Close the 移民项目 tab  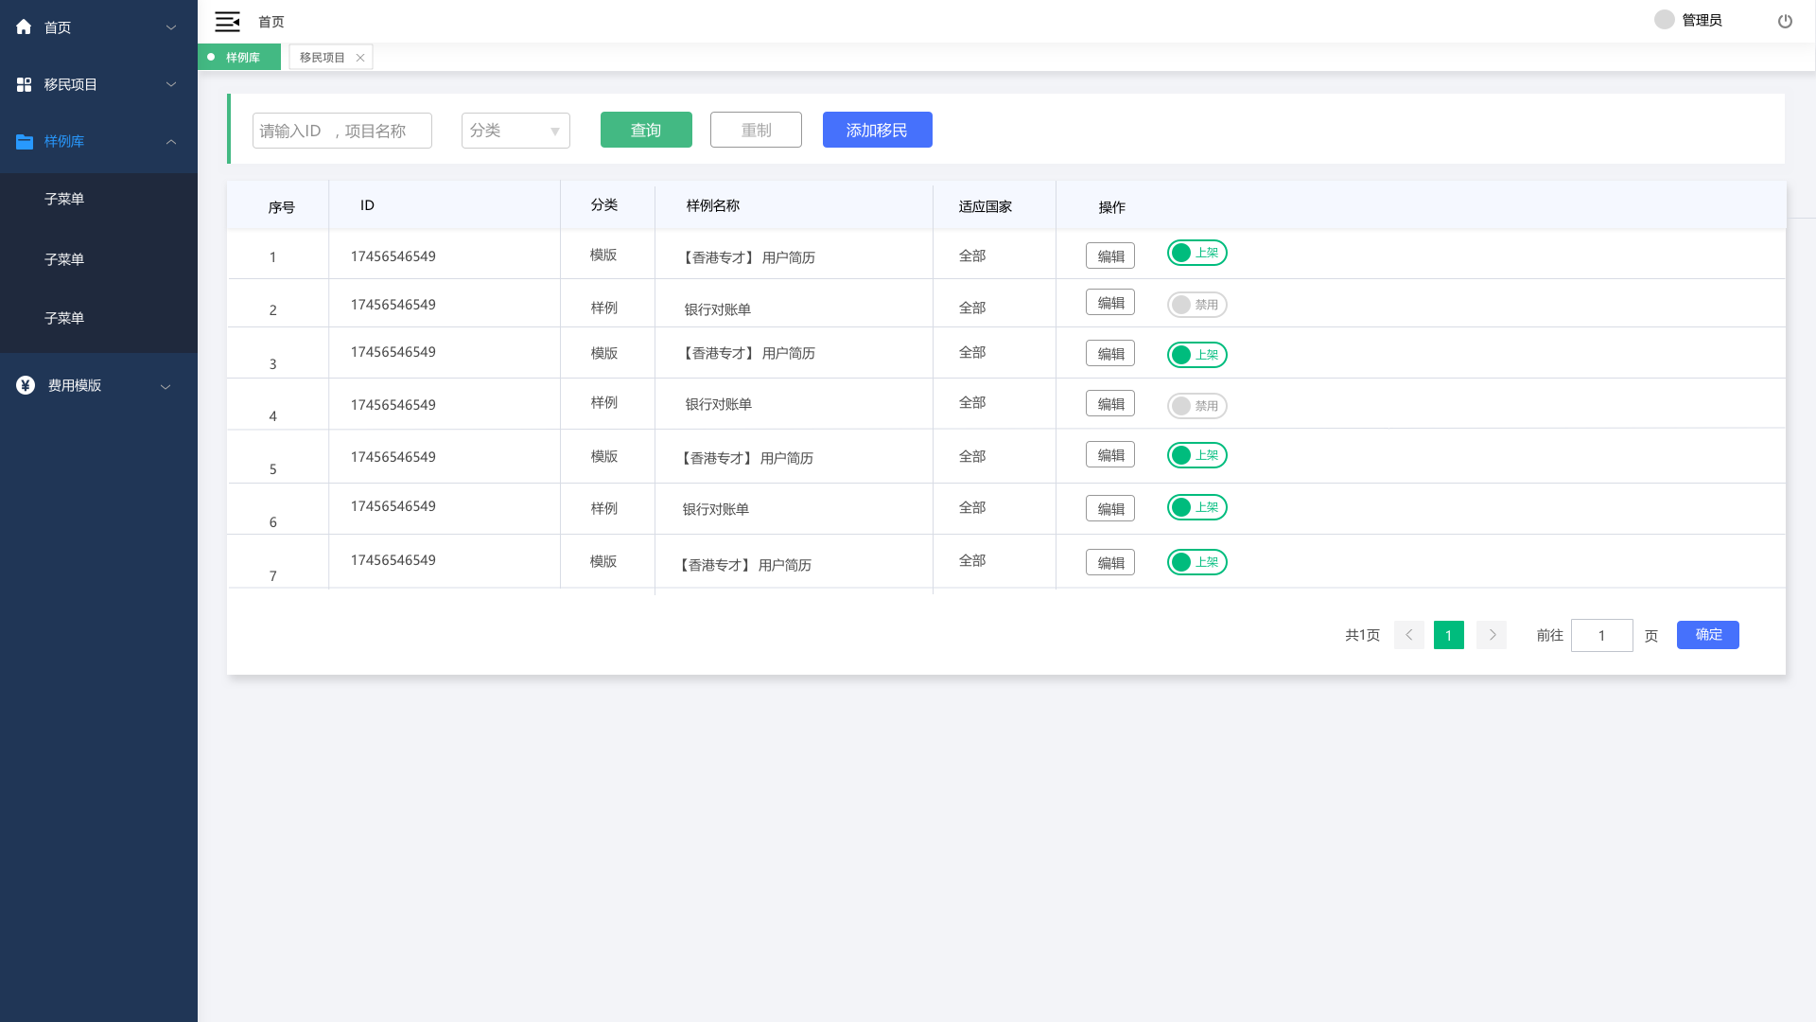point(360,58)
